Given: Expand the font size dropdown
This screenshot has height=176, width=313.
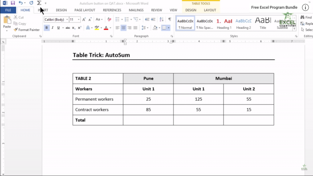Looking at the screenshot, I should 79,19.
